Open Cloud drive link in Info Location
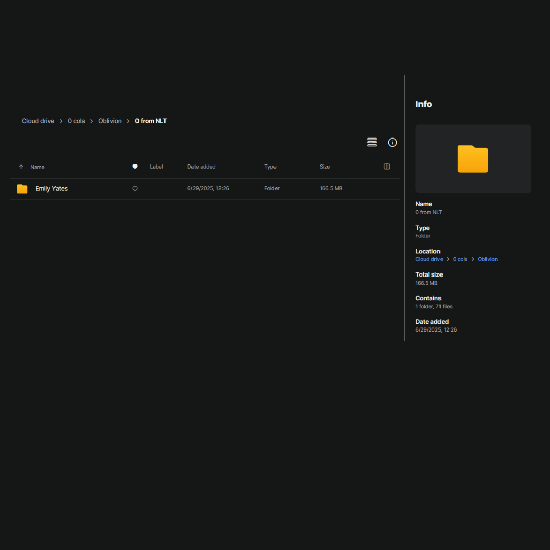The width and height of the screenshot is (550, 550). tap(429, 259)
